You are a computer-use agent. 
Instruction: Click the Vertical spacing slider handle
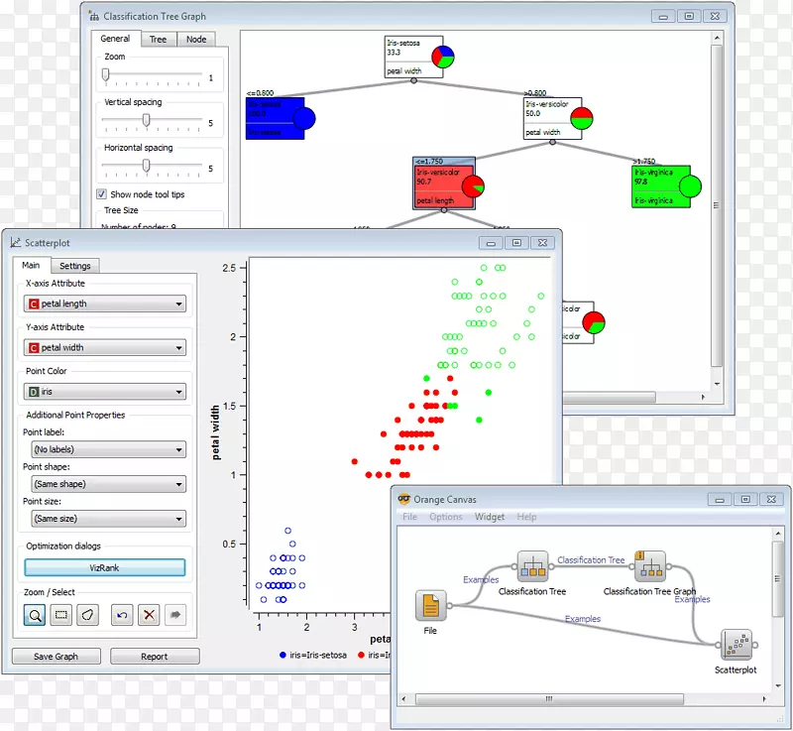click(146, 120)
